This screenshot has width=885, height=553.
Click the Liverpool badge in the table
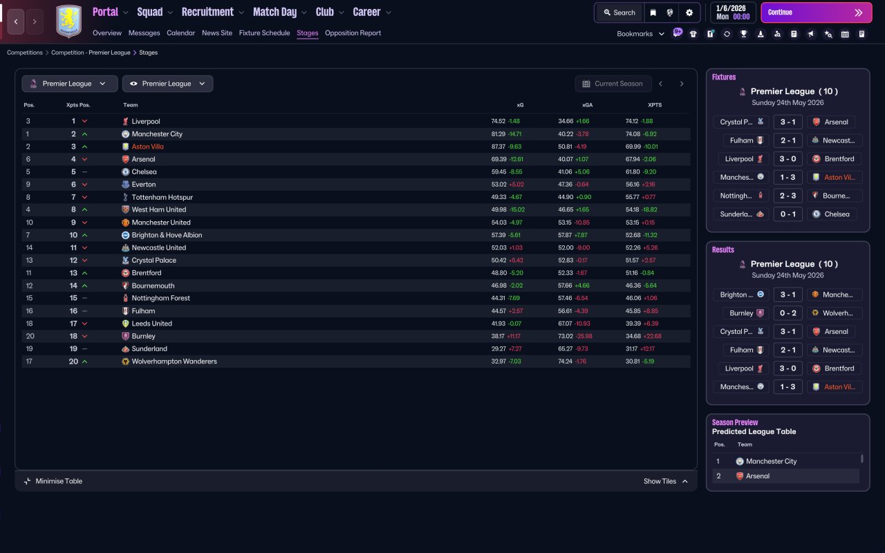tap(126, 122)
